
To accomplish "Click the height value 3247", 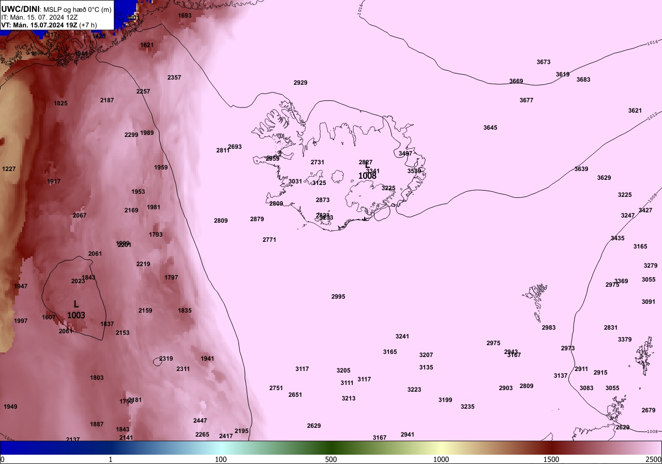I will click(628, 215).
